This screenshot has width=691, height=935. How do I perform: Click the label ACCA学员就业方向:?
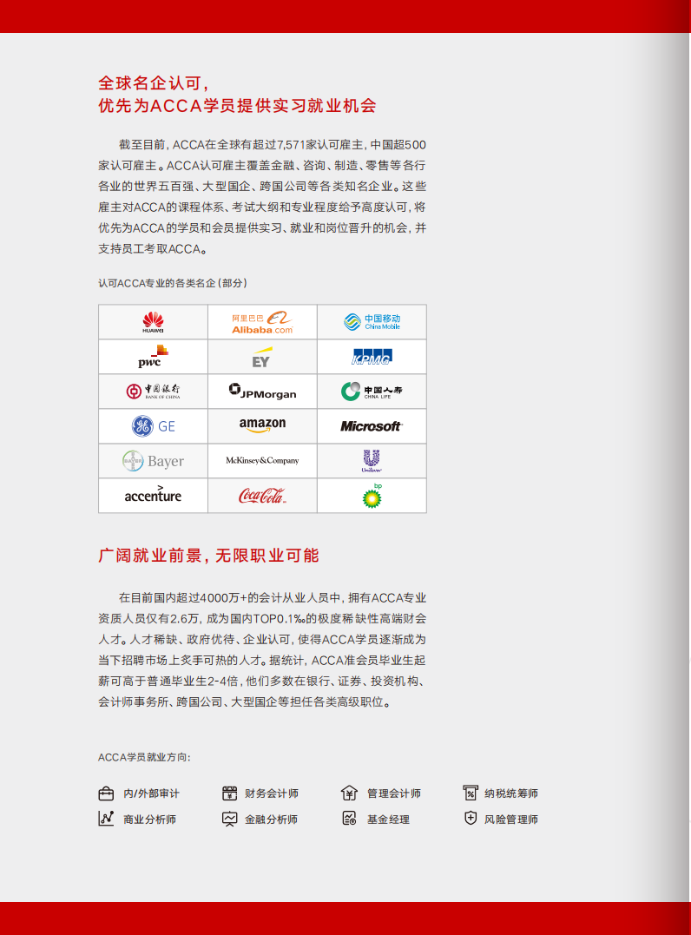[x=144, y=757]
